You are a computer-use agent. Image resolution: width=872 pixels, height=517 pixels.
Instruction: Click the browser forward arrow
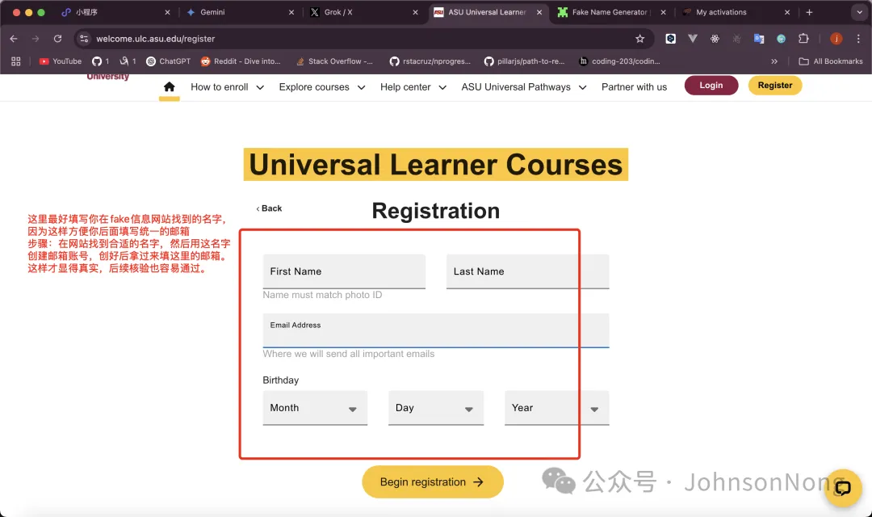coord(36,39)
